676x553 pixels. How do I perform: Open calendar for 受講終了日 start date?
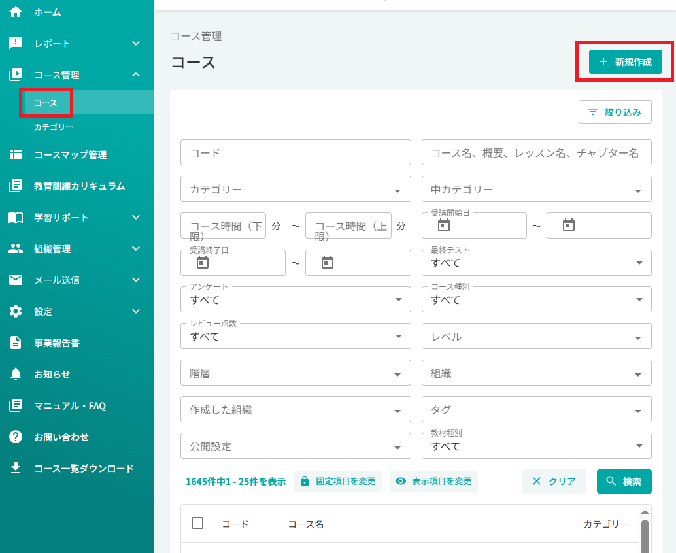point(202,262)
